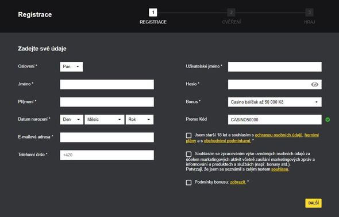Open obchodními podmínkami link
Image resolution: width=339 pixels, height=217 pixels.
[227, 141]
